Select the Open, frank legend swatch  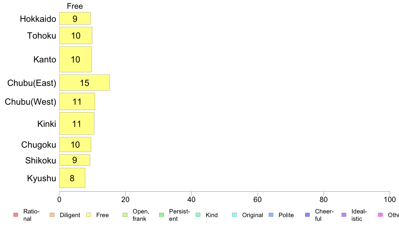125,215
